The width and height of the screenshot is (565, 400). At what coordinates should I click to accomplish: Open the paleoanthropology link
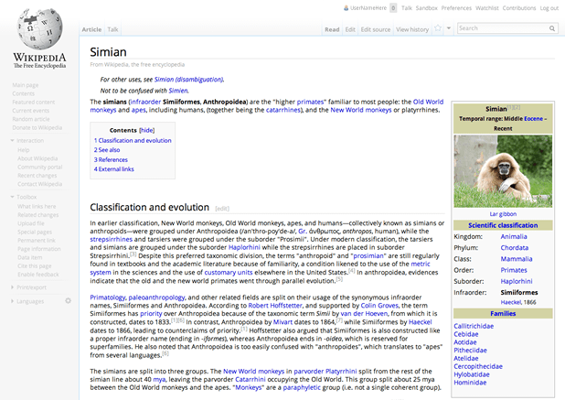coord(156,297)
